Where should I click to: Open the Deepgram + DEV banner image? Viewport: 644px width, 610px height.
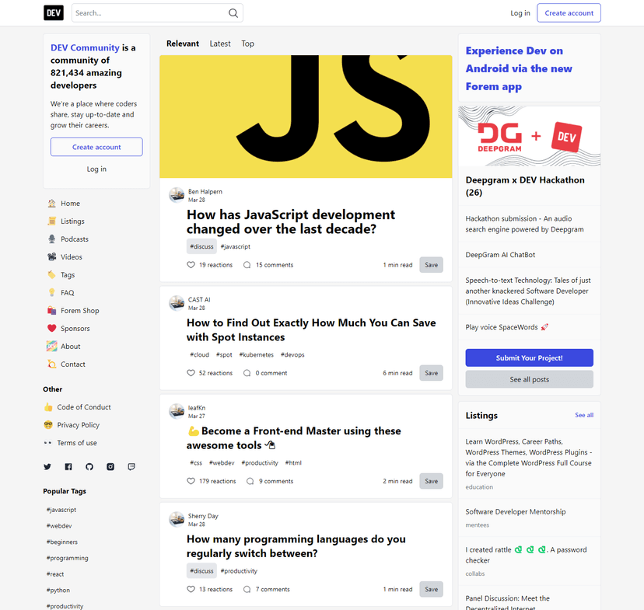(530, 136)
